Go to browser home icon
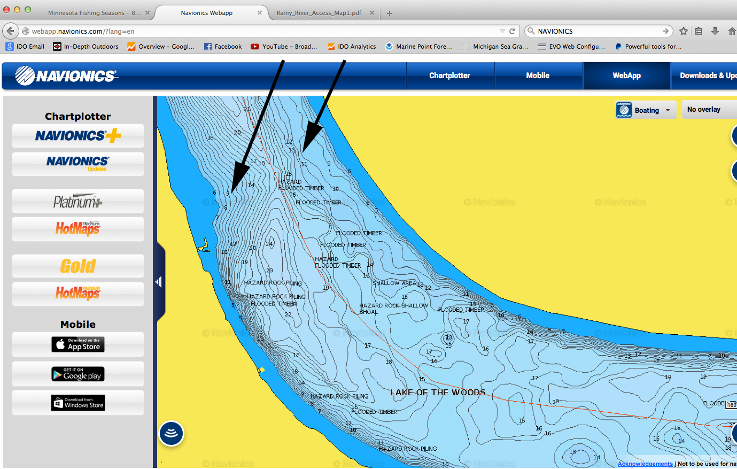This screenshot has width=737, height=469. click(x=732, y=31)
